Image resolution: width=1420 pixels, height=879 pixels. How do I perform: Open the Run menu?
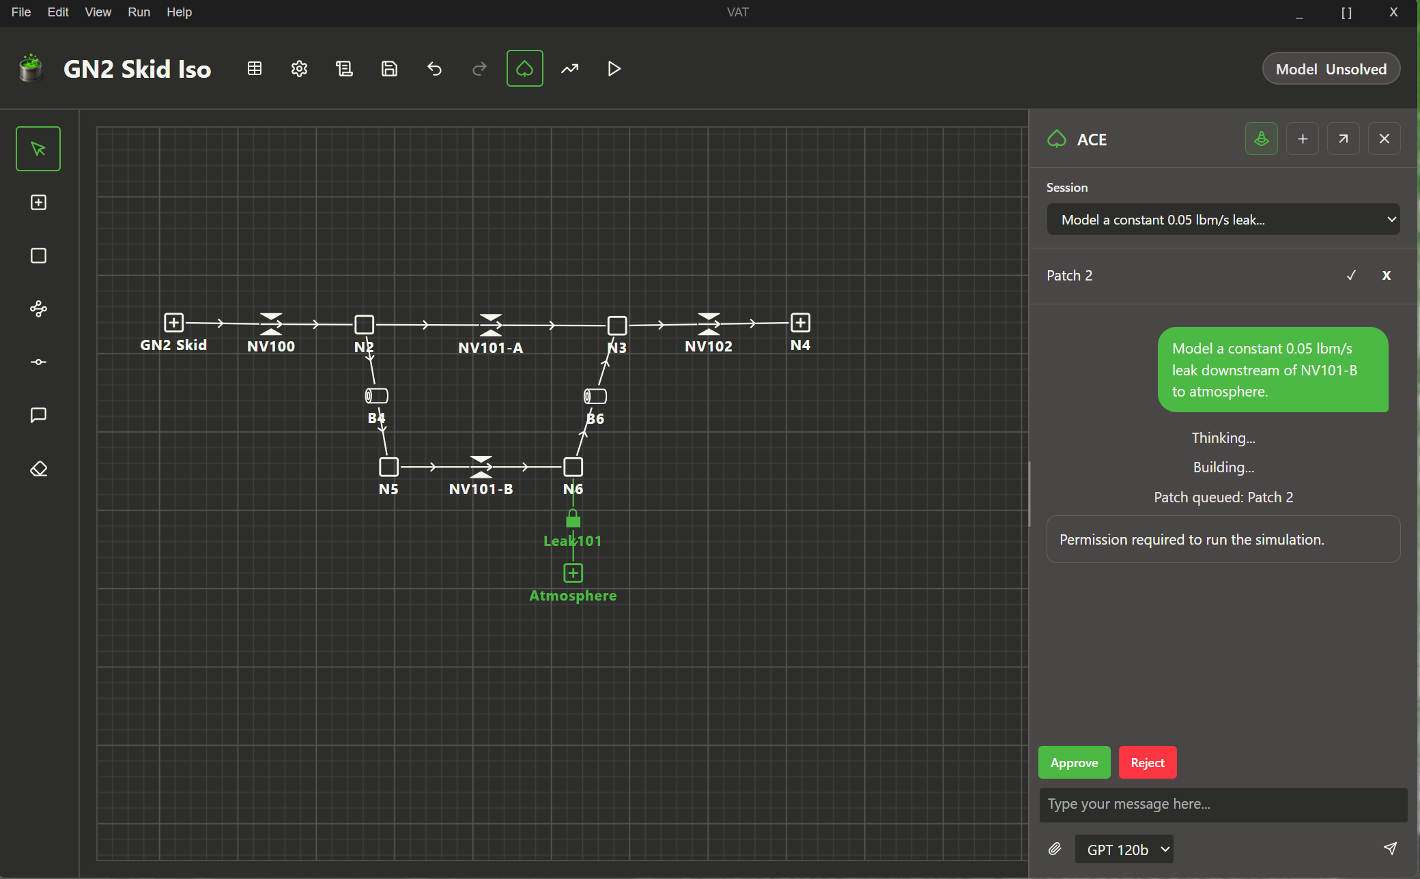coord(139,12)
